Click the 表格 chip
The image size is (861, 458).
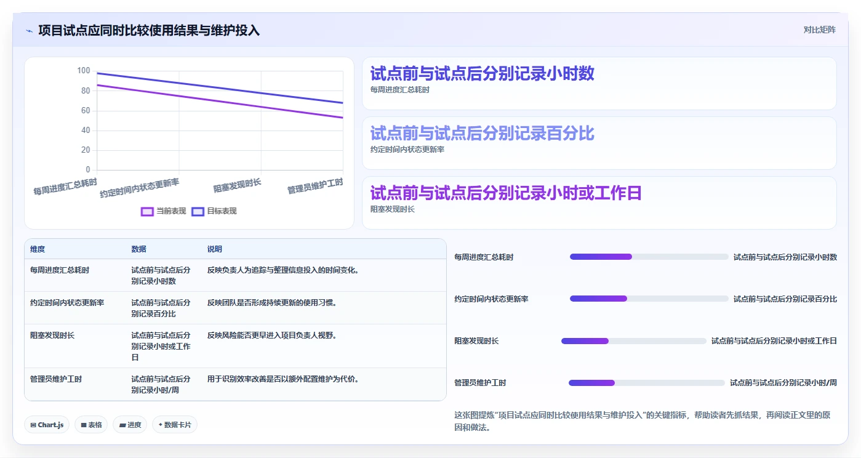(x=91, y=425)
